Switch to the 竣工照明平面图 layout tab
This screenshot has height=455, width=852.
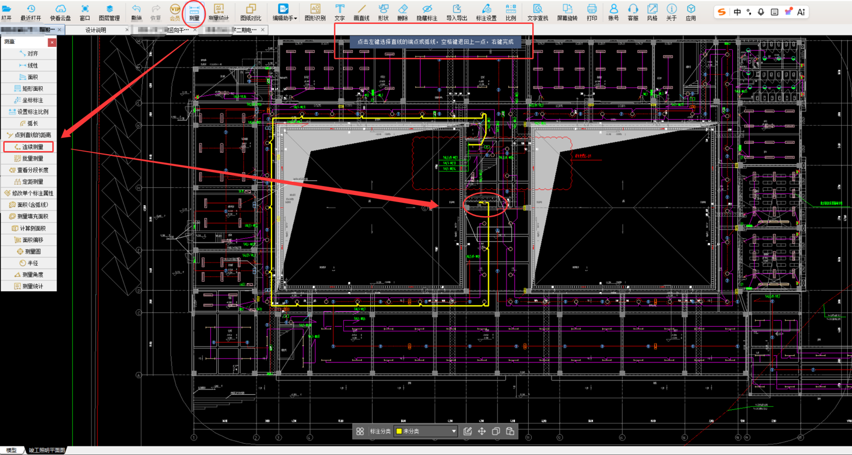46,450
